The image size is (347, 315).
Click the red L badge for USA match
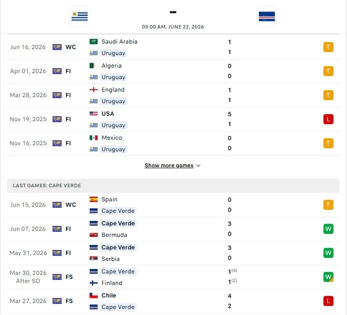(x=328, y=119)
